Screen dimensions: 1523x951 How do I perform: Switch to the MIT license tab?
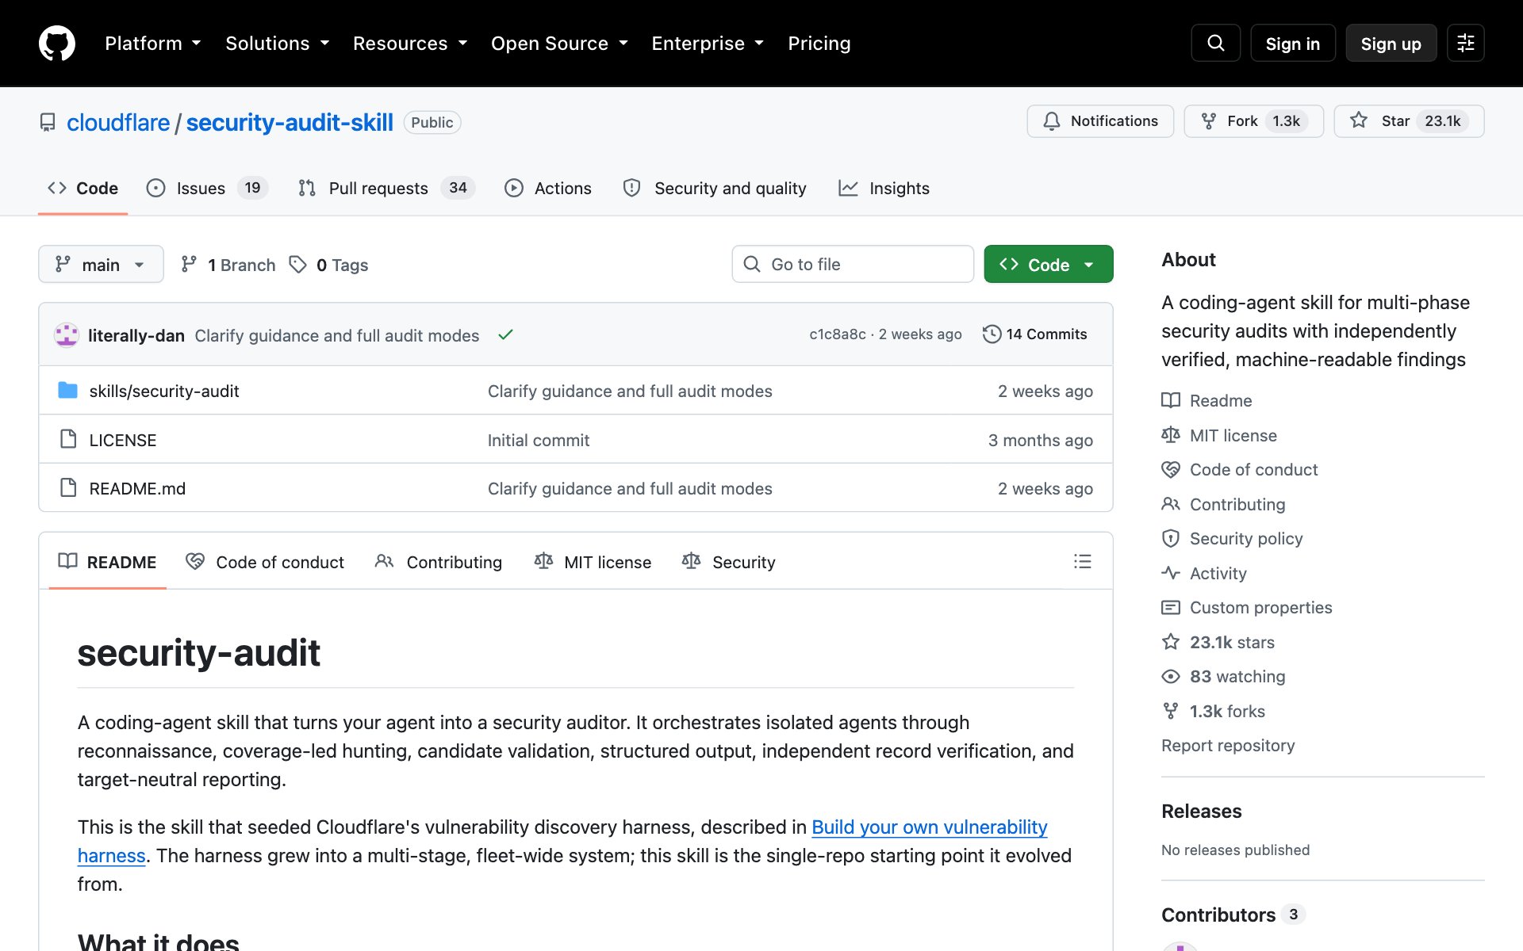[x=593, y=561]
